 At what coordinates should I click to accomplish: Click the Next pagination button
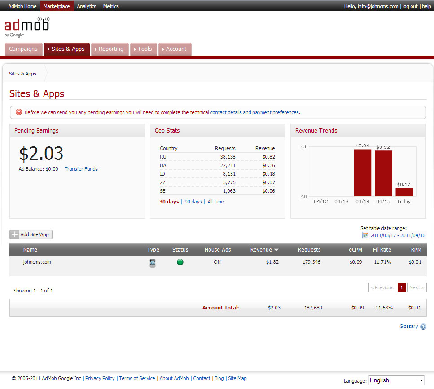[x=416, y=287]
